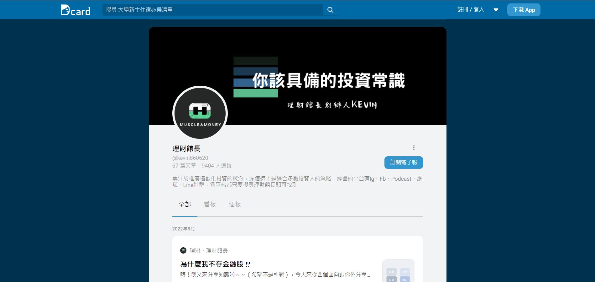Image resolution: width=595 pixels, height=282 pixels.
Task: Open the 註冊 / 登入 link
Action: click(471, 10)
